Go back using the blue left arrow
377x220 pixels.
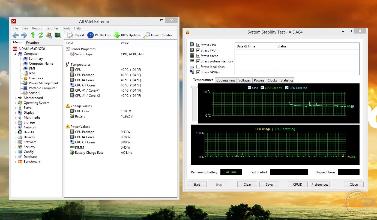16,35
